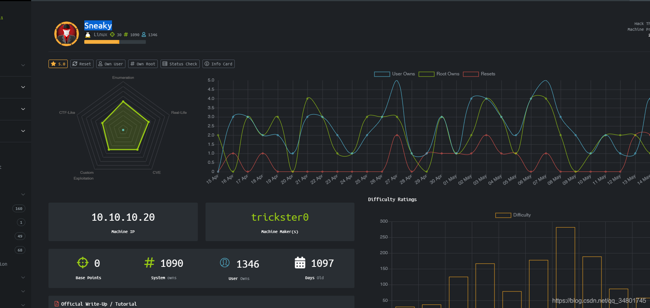Click the Enumeration label on radar chart
This screenshot has width=650, height=308.
123,78
